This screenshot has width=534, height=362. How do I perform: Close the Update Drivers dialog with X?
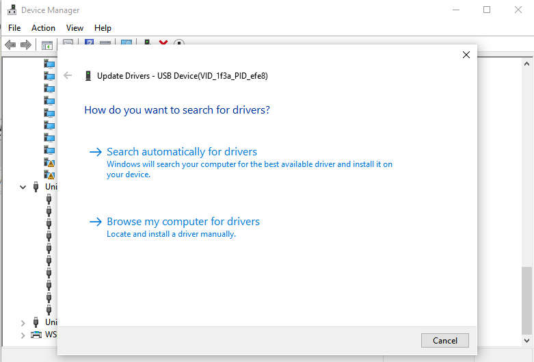[x=466, y=55]
